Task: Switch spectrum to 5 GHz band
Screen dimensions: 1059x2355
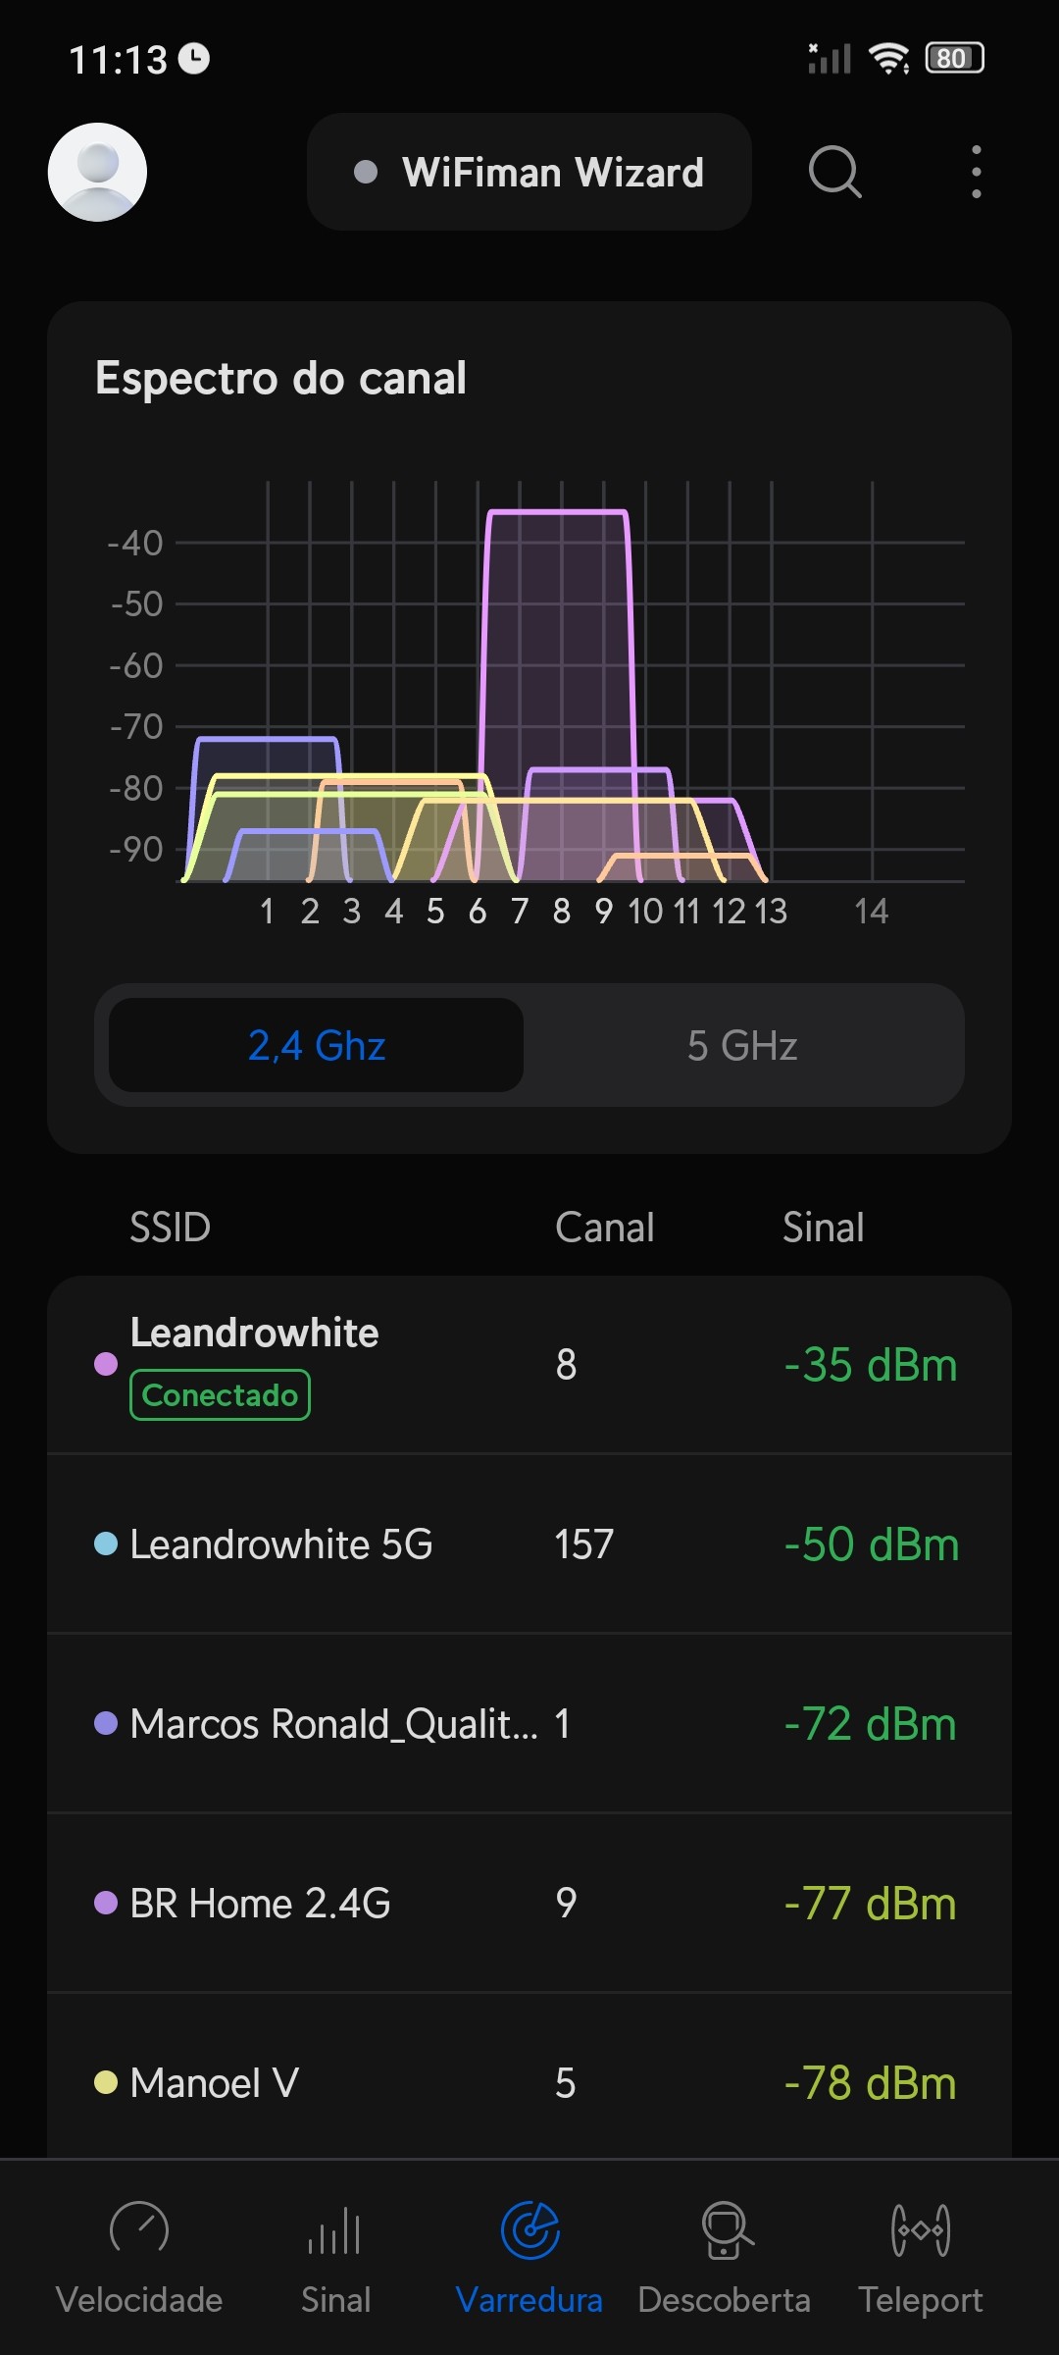Action: [x=742, y=1046]
